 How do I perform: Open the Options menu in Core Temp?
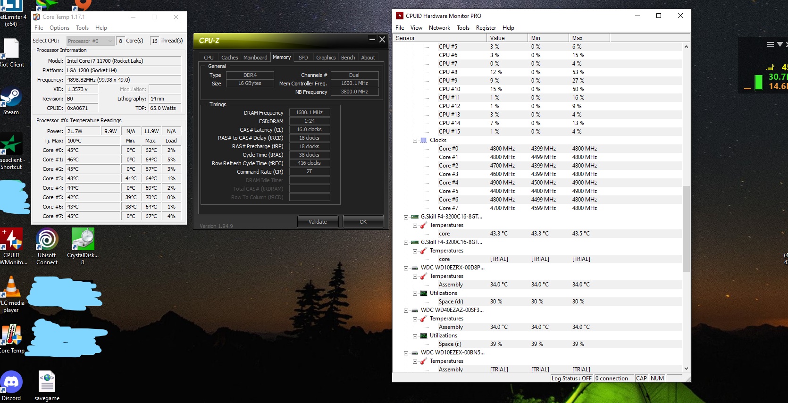59,28
